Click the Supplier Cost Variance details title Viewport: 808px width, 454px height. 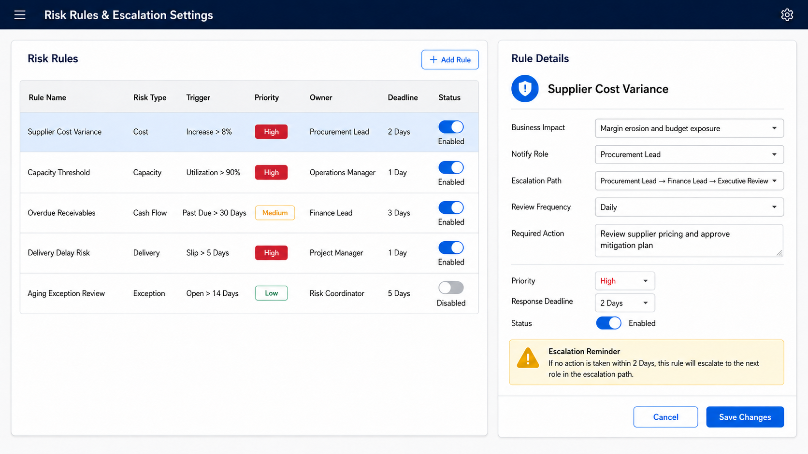click(x=608, y=89)
